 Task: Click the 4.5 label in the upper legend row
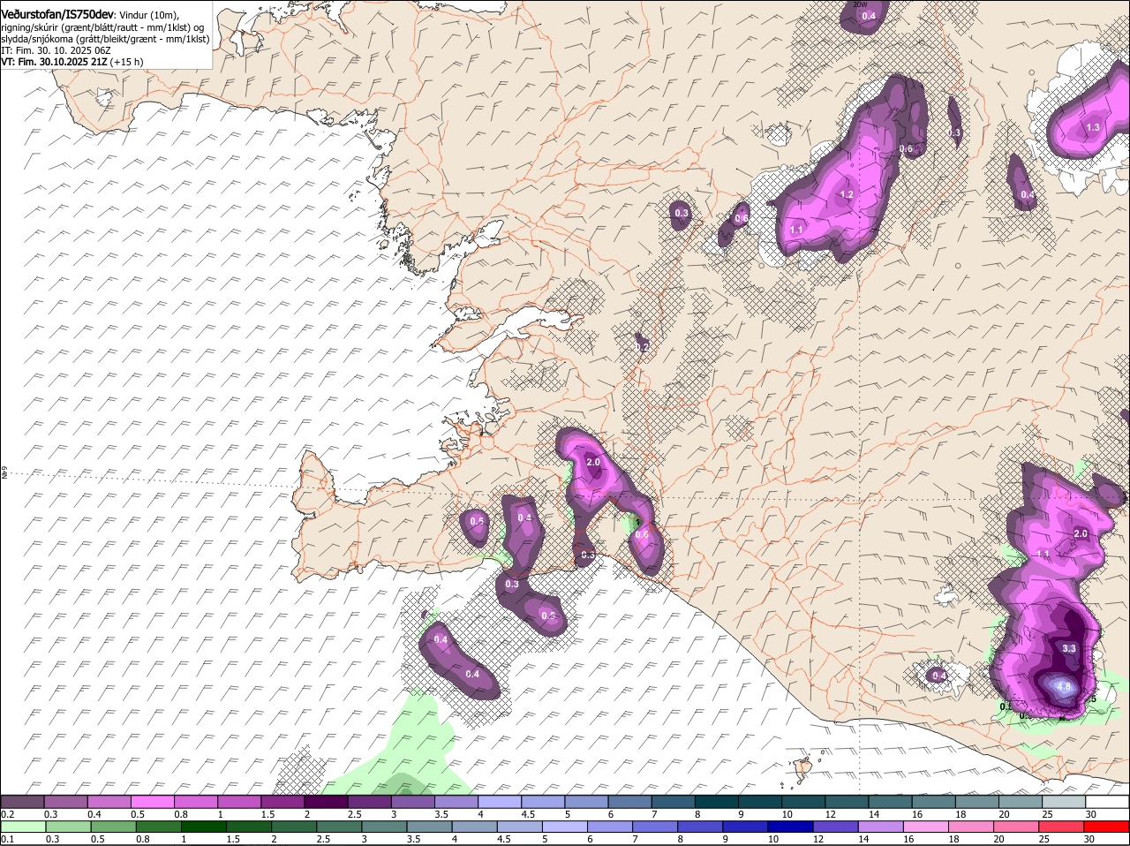[x=528, y=814]
